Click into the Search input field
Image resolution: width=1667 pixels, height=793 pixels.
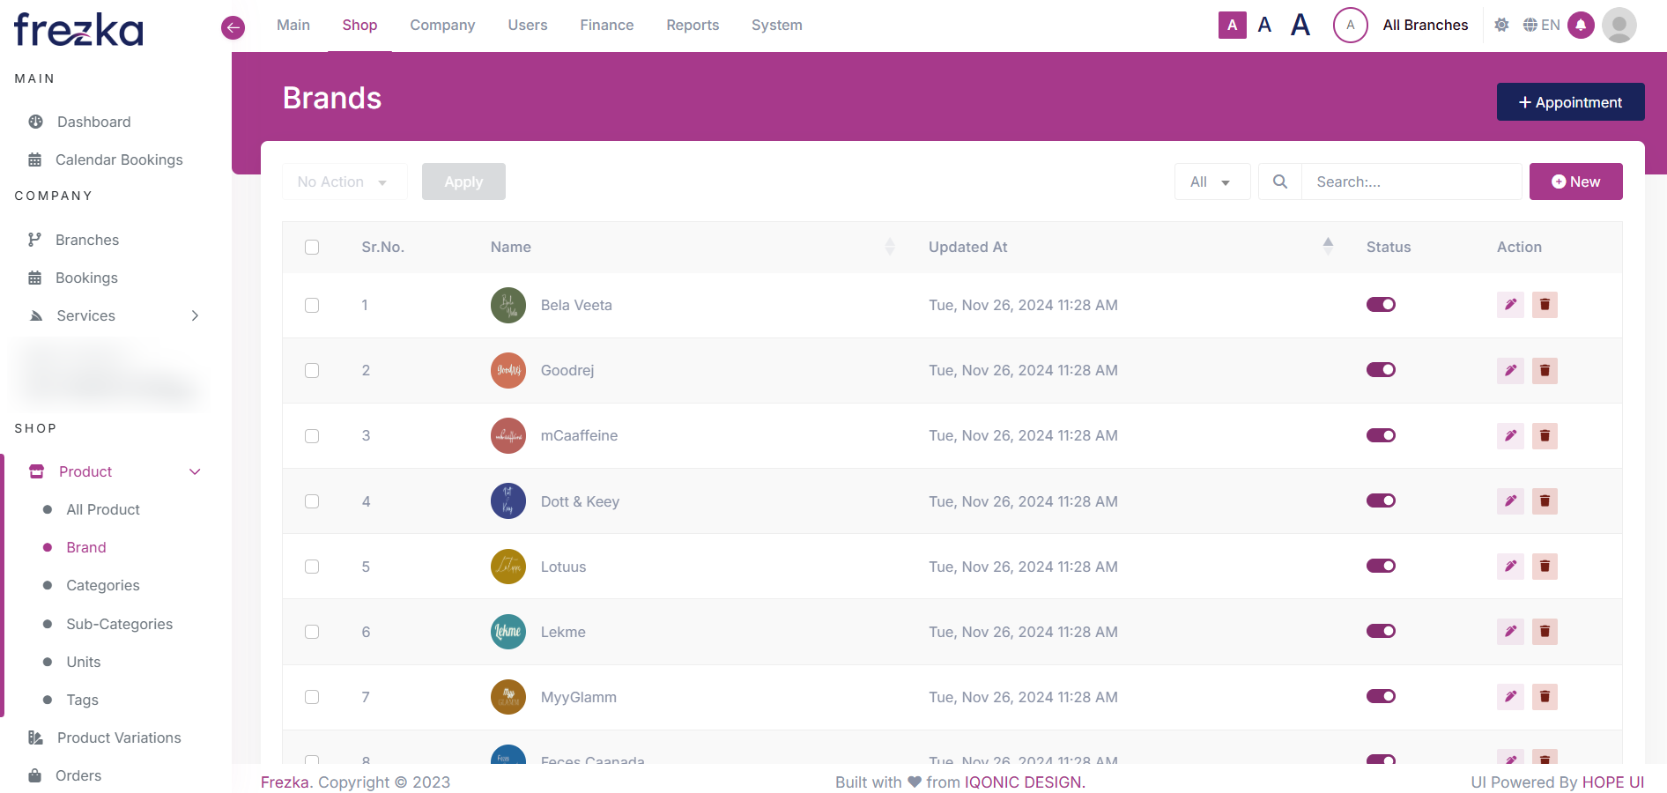[1411, 182]
